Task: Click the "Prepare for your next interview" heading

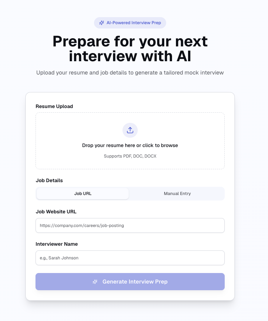Action: pos(130,49)
